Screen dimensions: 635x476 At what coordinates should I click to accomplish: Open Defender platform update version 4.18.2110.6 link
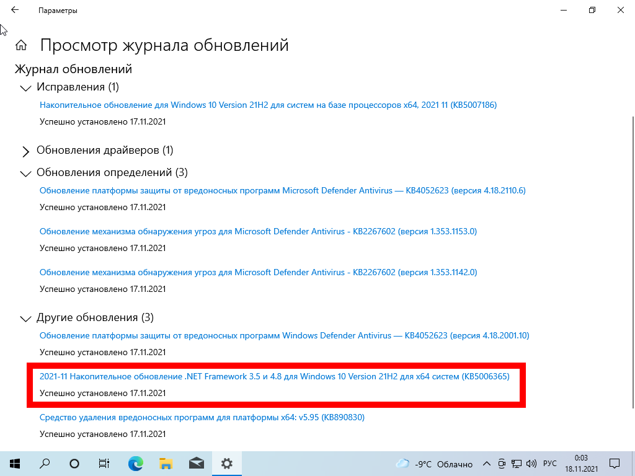283,190
